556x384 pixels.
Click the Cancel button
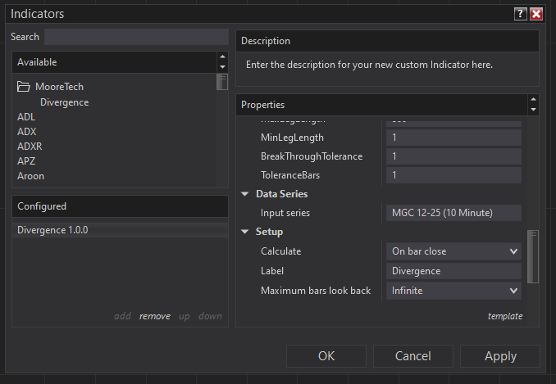412,356
